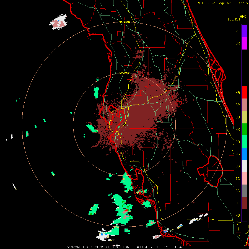Click the Lake Okeechobee red outline
This screenshot has height=249, width=249.
(x=210, y=171)
